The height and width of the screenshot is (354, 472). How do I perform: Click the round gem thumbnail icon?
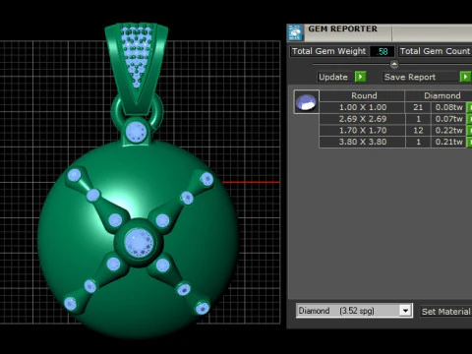306,101
